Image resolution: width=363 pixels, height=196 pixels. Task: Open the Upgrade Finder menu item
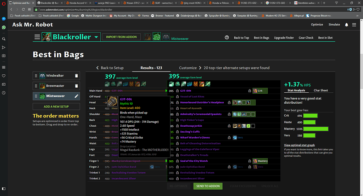pos(284,38)
